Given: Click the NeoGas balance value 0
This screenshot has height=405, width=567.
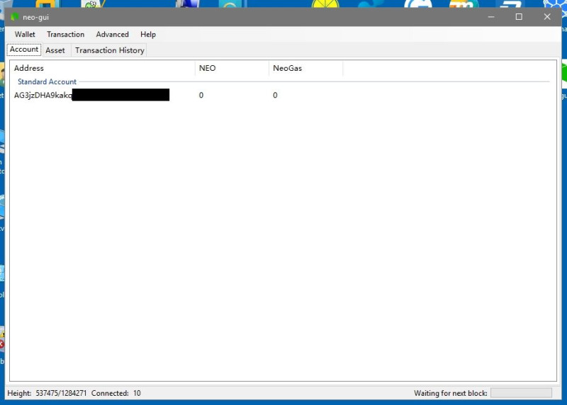Looking at the screenshot, I should click(x=275, y=96).
